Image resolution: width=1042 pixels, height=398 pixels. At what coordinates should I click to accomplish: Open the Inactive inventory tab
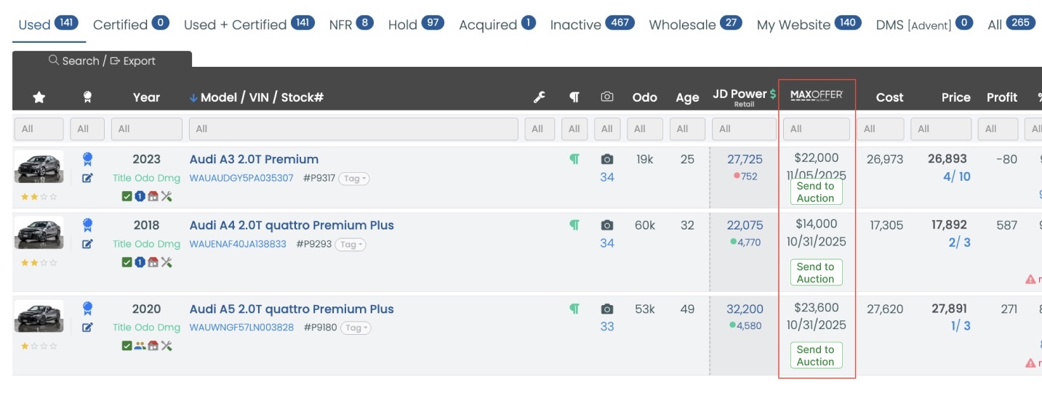click(x=590, y=25)
